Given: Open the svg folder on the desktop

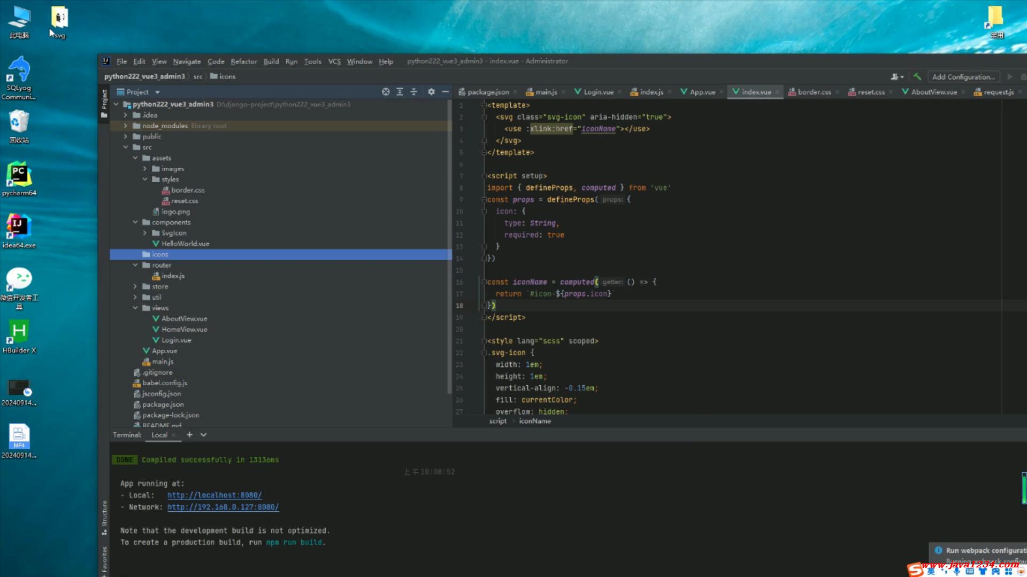Looking at the screenshot, I should (x=59, y=22).
